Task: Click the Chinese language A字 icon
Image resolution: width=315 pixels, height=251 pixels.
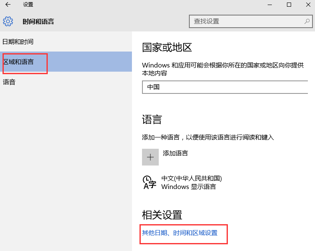Action: coord(150,182)
